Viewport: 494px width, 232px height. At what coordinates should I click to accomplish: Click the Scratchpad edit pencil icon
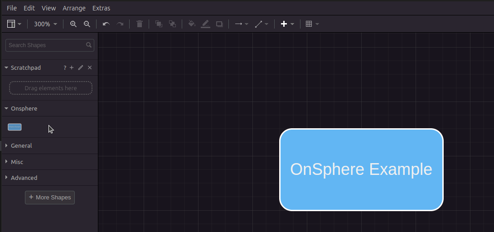tap(81, 68)
